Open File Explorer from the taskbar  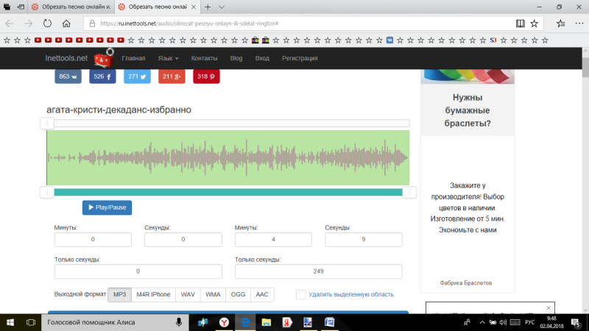(266, 322)
